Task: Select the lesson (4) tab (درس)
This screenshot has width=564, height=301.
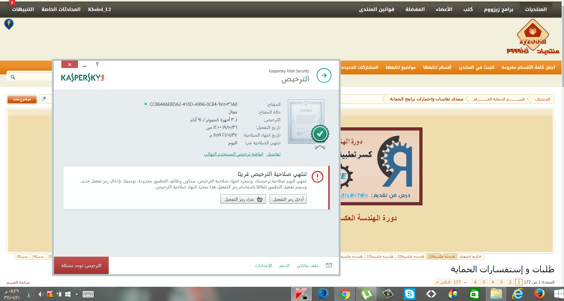Action: (38, 256)
